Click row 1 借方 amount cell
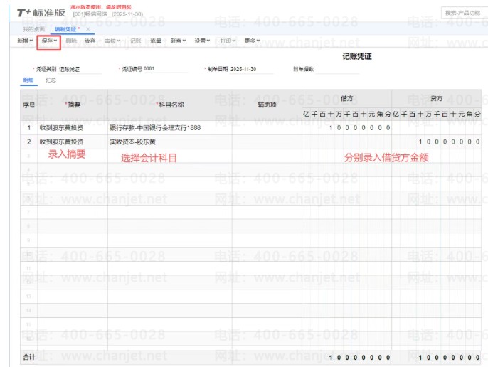 tap(346, 127)
